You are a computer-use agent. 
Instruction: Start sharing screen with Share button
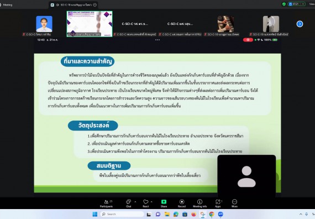[x=164, y=204]
